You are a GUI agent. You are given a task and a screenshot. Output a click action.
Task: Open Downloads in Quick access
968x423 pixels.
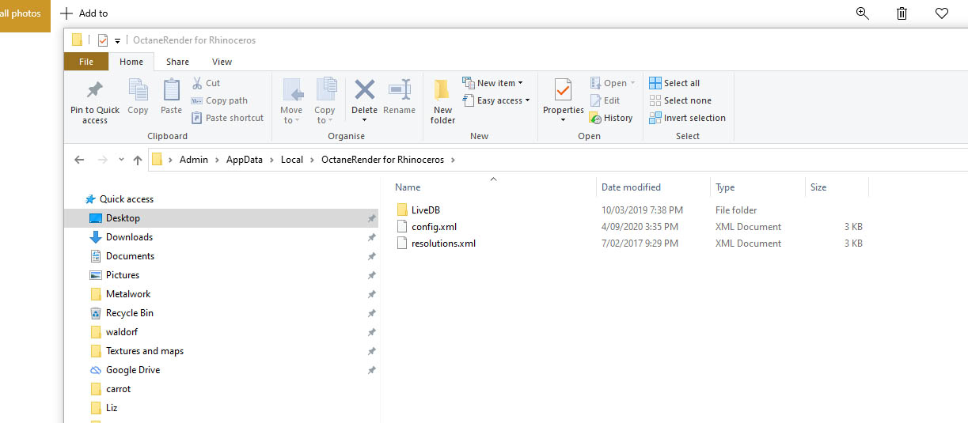pyautogui.click(x=129, y=237)
